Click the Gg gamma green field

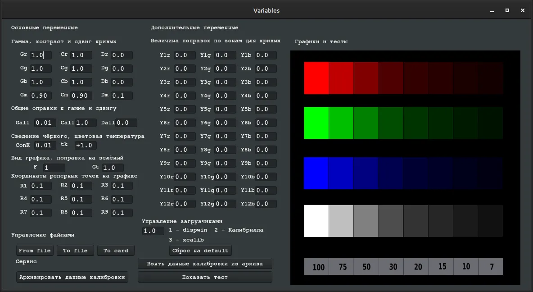(x=41, y=69)
